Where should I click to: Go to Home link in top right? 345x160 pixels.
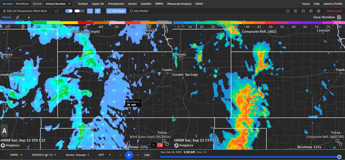[306, 4]
